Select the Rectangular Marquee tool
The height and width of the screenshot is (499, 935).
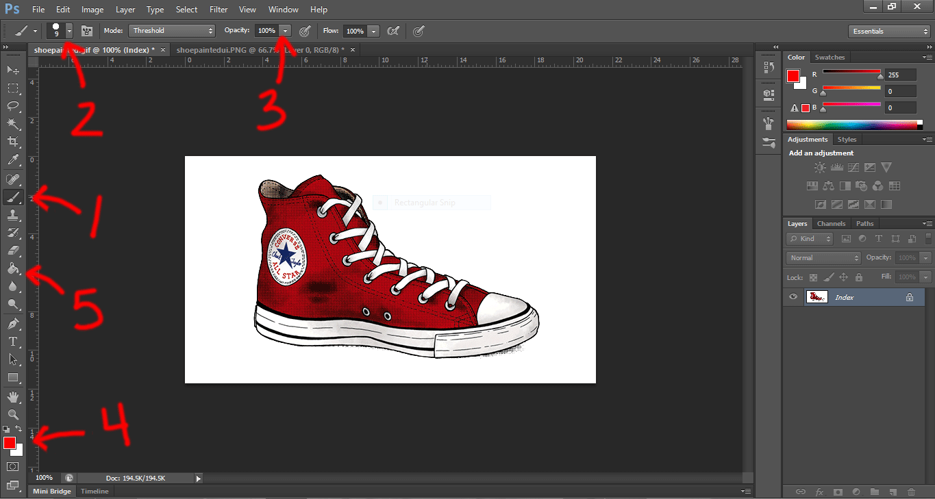click(x=13, y=88)
